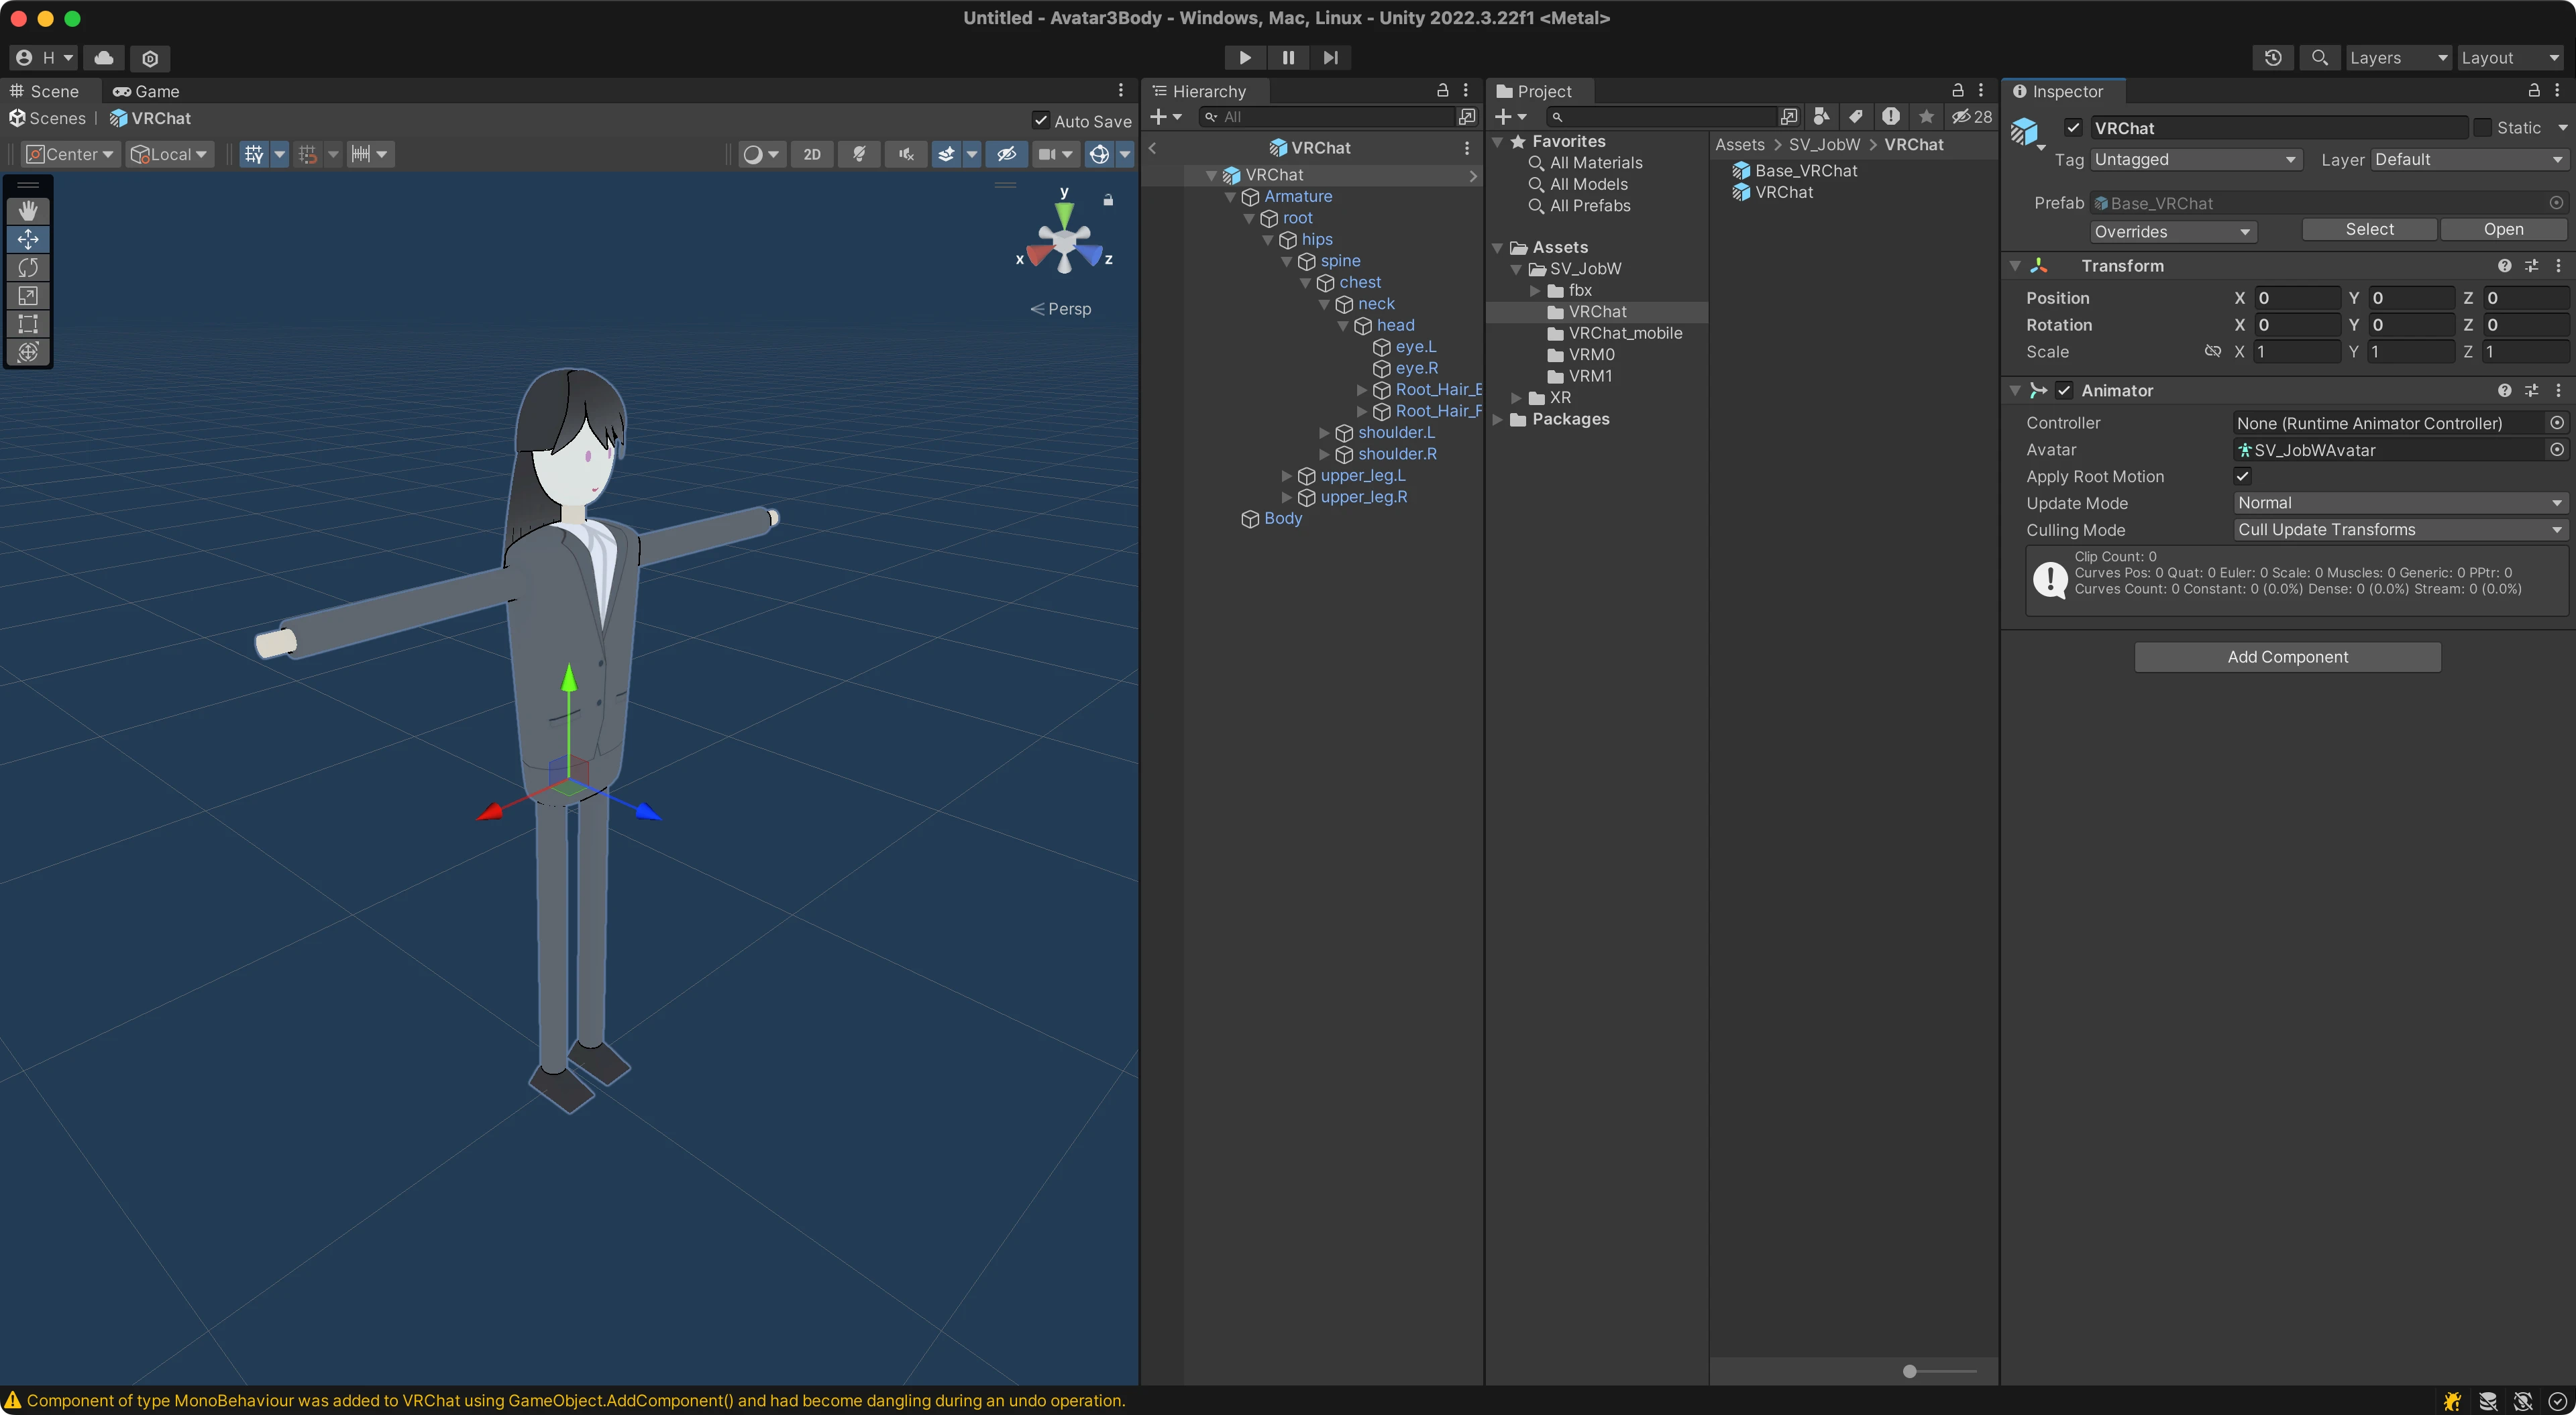Click Controller object picker circle
Screen dimensions: 2576x1415
[x=2557, y=423]
